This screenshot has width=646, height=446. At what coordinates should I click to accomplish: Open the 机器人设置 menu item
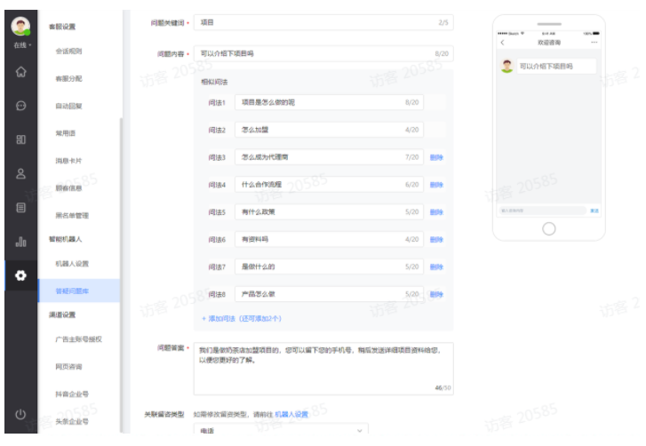[72, 264]
